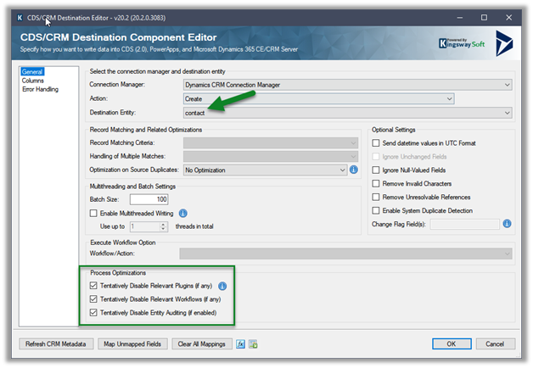This screenshot has width=533, height=368.
Task: Switch to the Columns page
Action: point(35,81)
